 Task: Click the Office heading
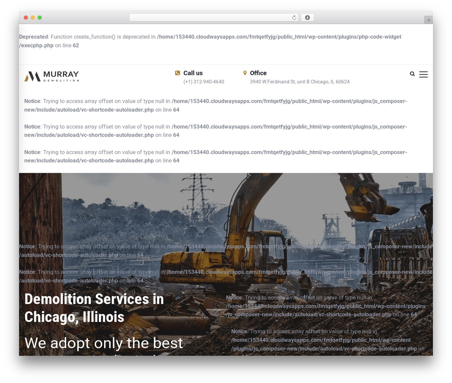tap(258, 73)
